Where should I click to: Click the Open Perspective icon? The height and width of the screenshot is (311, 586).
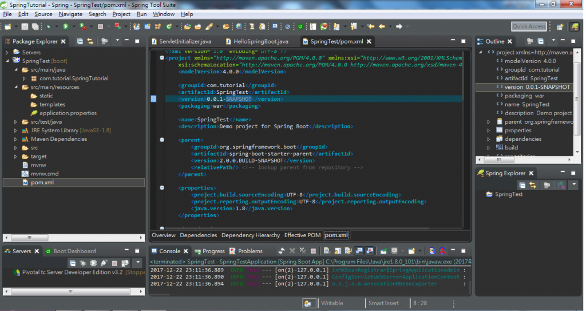560,26
